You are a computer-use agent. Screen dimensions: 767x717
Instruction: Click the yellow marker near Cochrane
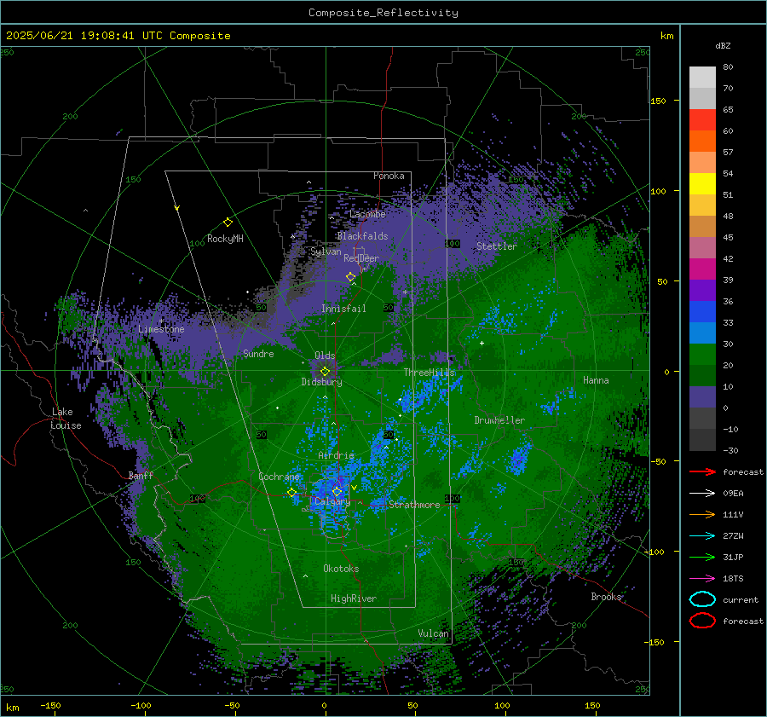291,493
